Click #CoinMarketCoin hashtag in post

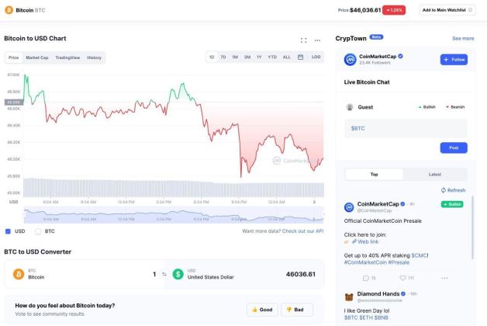[x=365, y=262]
